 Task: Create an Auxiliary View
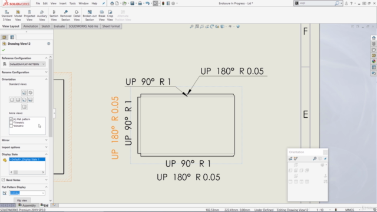click(x=42, y=16)
